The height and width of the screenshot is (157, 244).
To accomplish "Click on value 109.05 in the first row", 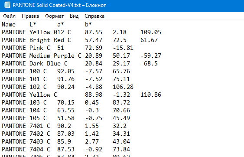I will tap(151, 32).
